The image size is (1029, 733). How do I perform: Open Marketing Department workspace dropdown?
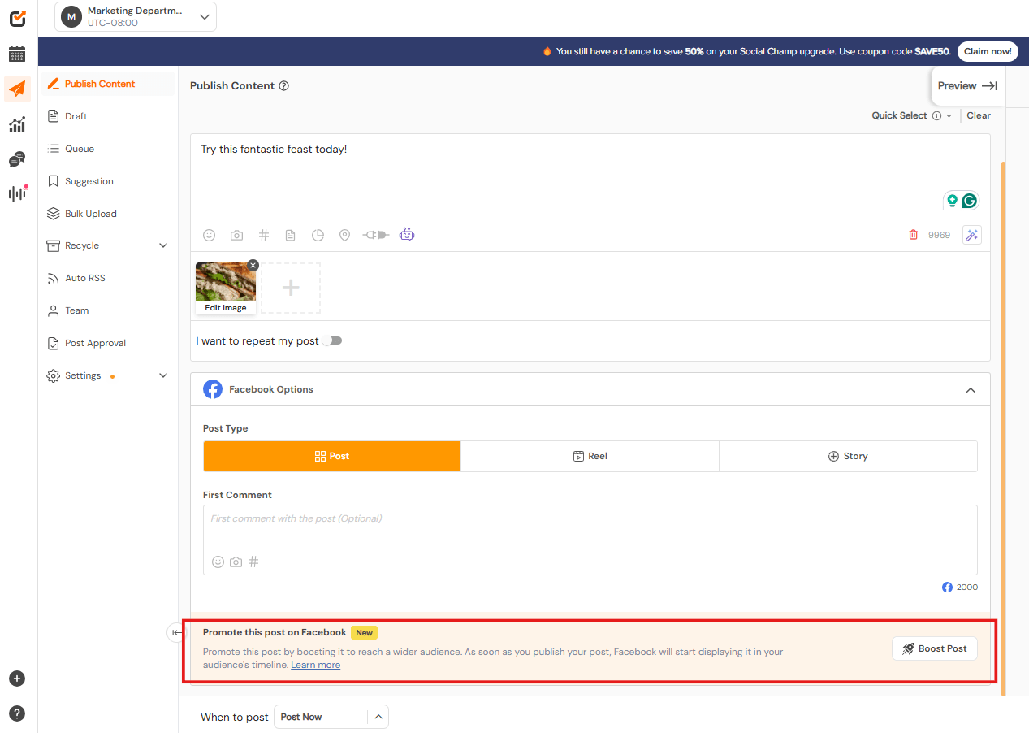click(136, 16)
